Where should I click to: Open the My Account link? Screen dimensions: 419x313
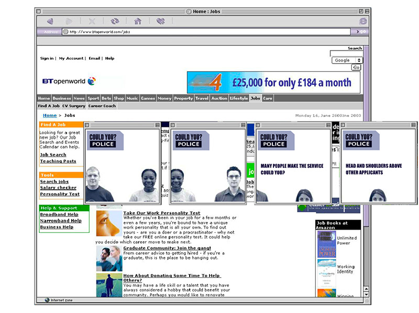pyautogui.click(x=71, y=58)
